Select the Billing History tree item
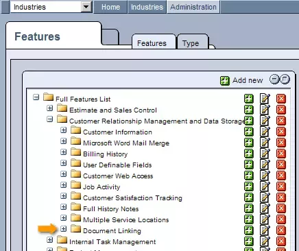The image size is (299, 251). pos(105,154)
